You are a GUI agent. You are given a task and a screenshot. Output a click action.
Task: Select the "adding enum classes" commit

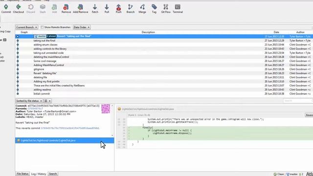(x=164, y=44)
